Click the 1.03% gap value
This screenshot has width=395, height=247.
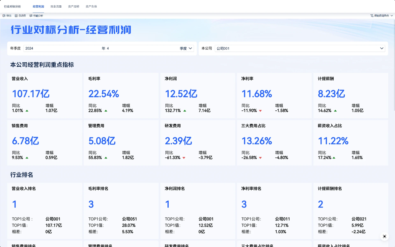(x=280, y=232)
